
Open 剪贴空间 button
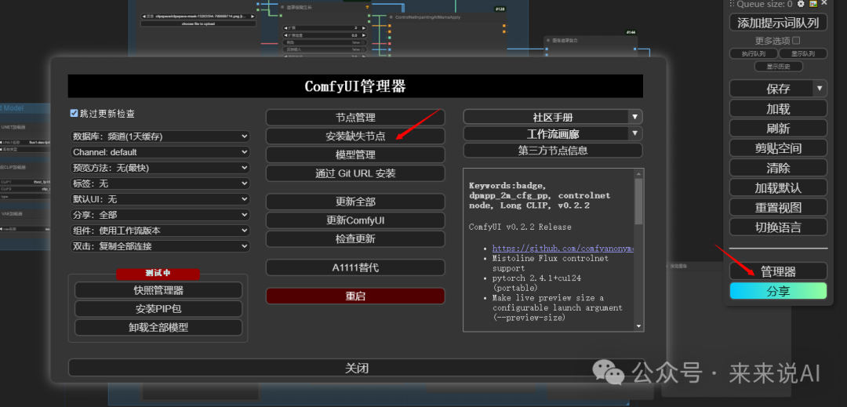click(x=779, y=148)
